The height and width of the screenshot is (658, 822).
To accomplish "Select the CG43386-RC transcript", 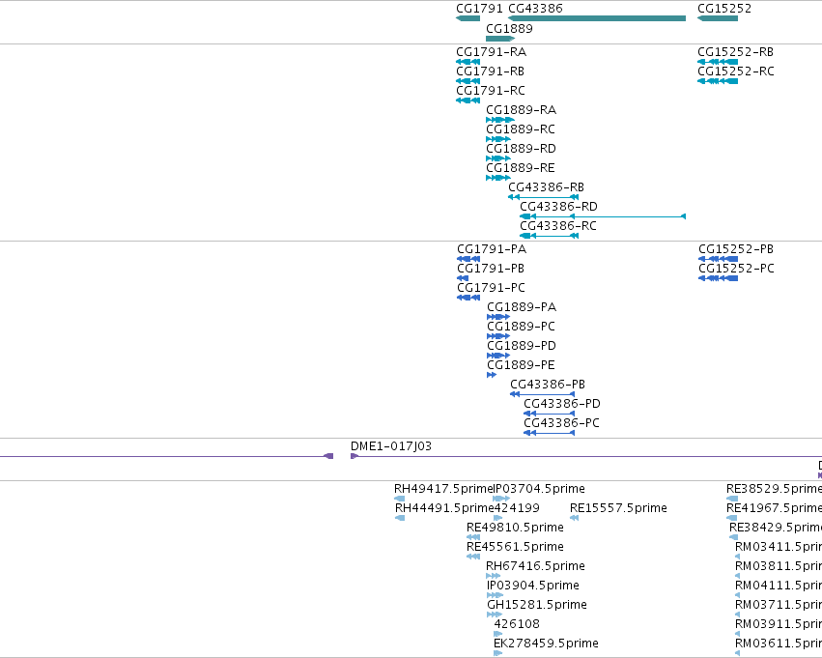I will click(549, 236).
